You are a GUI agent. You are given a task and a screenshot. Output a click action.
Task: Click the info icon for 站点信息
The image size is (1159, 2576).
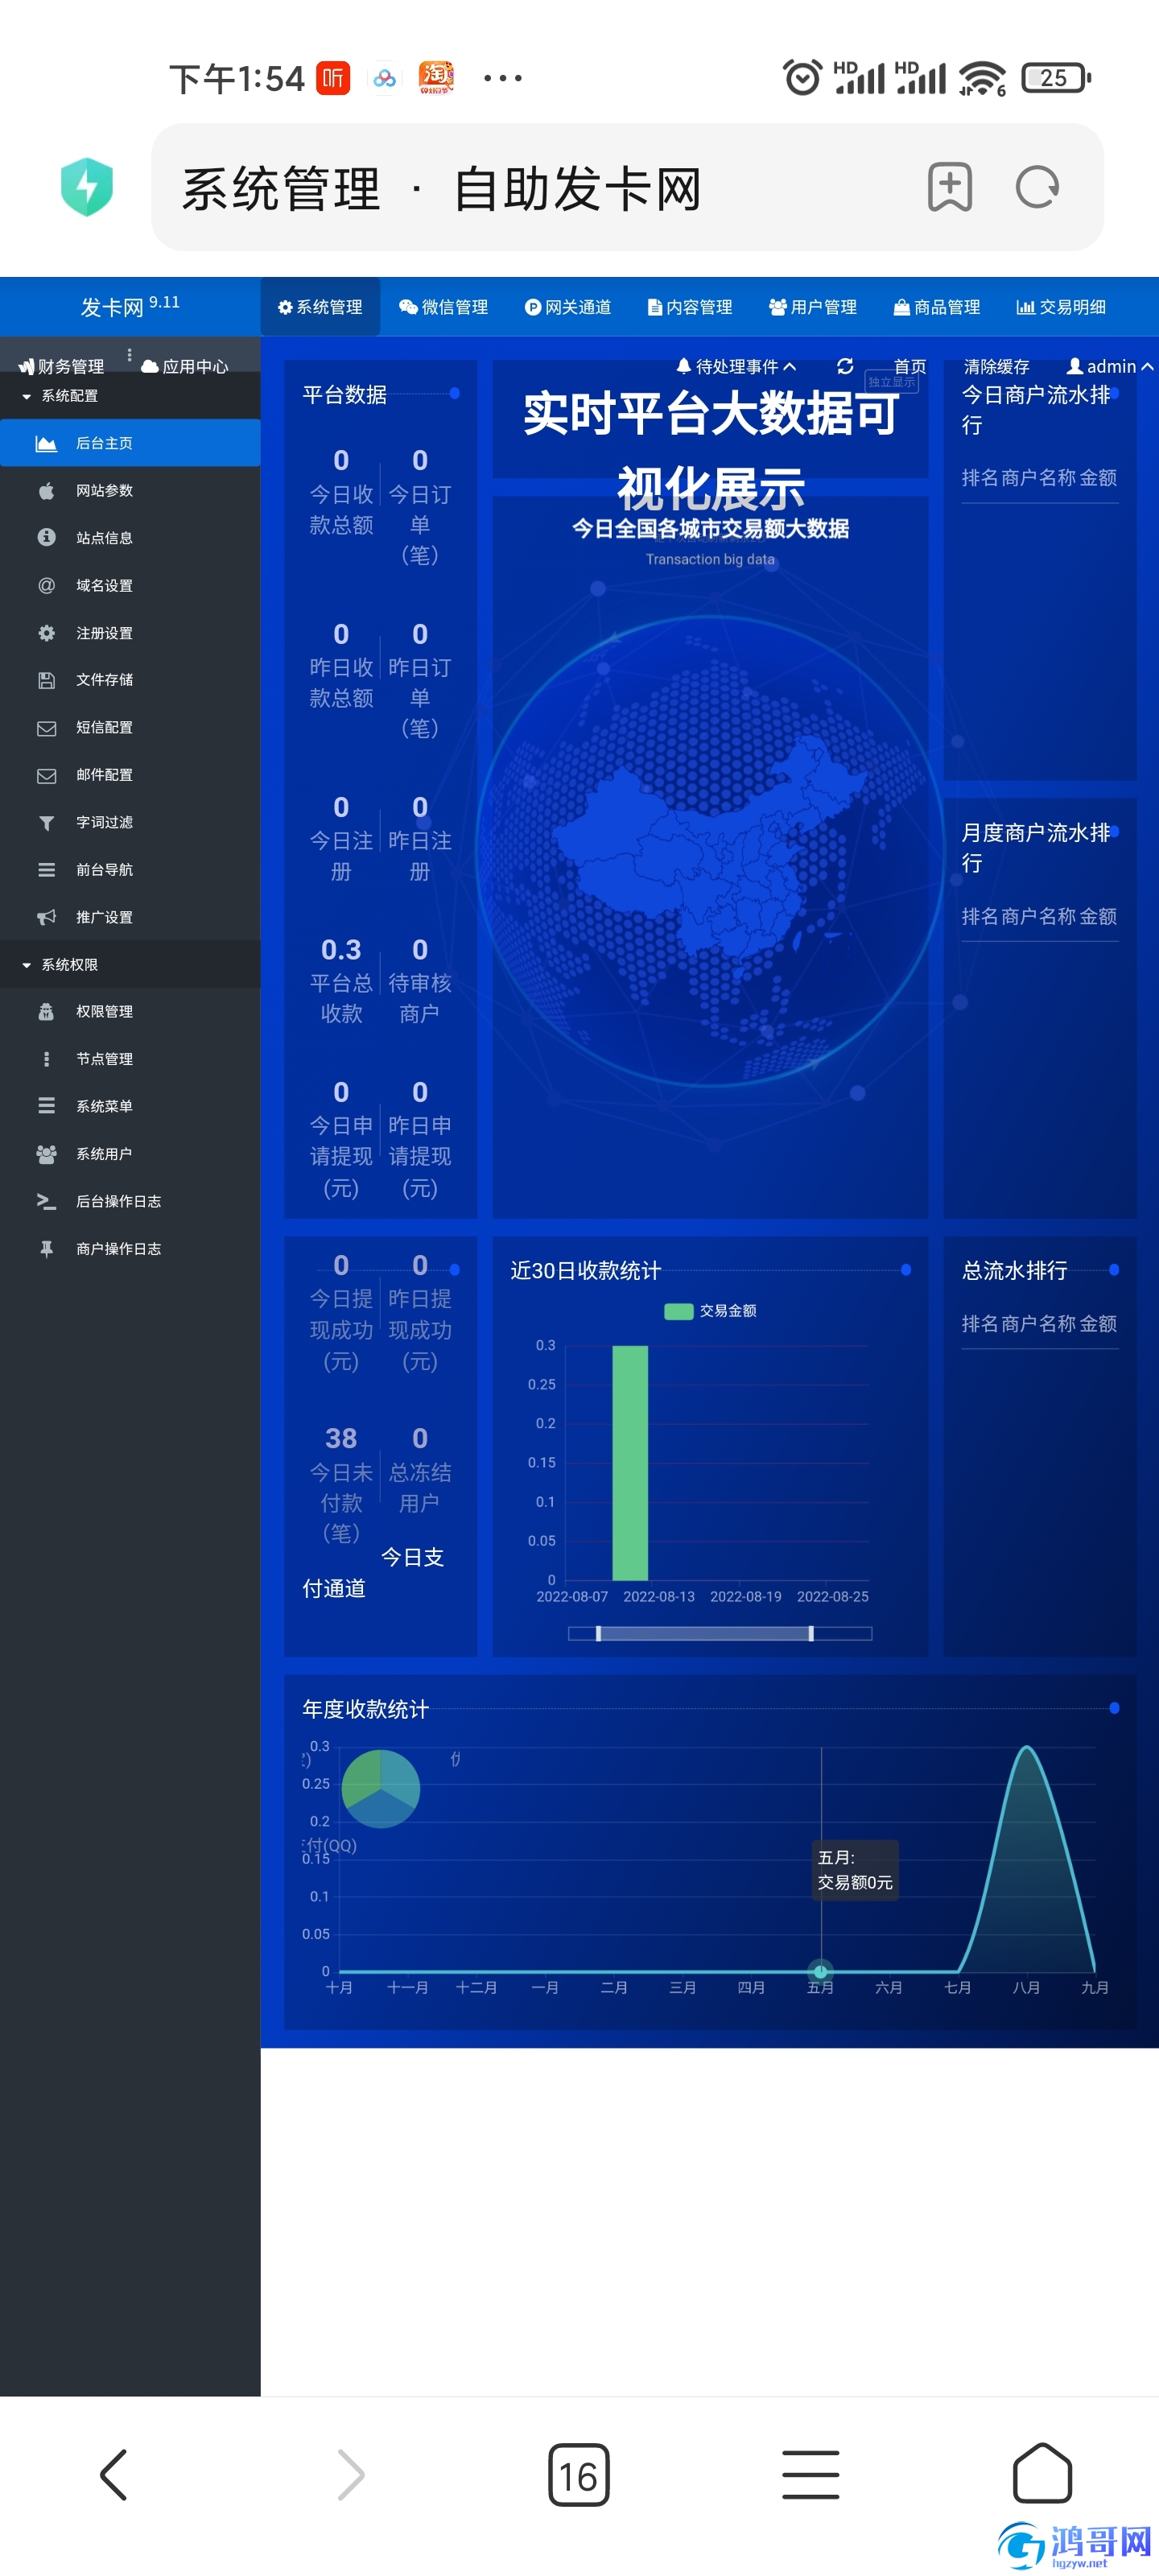(46, 538)
